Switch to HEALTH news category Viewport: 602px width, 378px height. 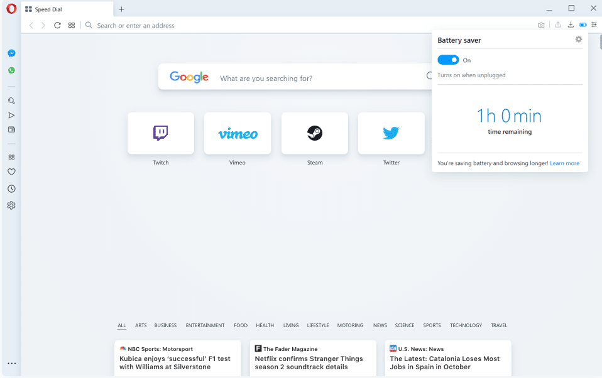265,325
